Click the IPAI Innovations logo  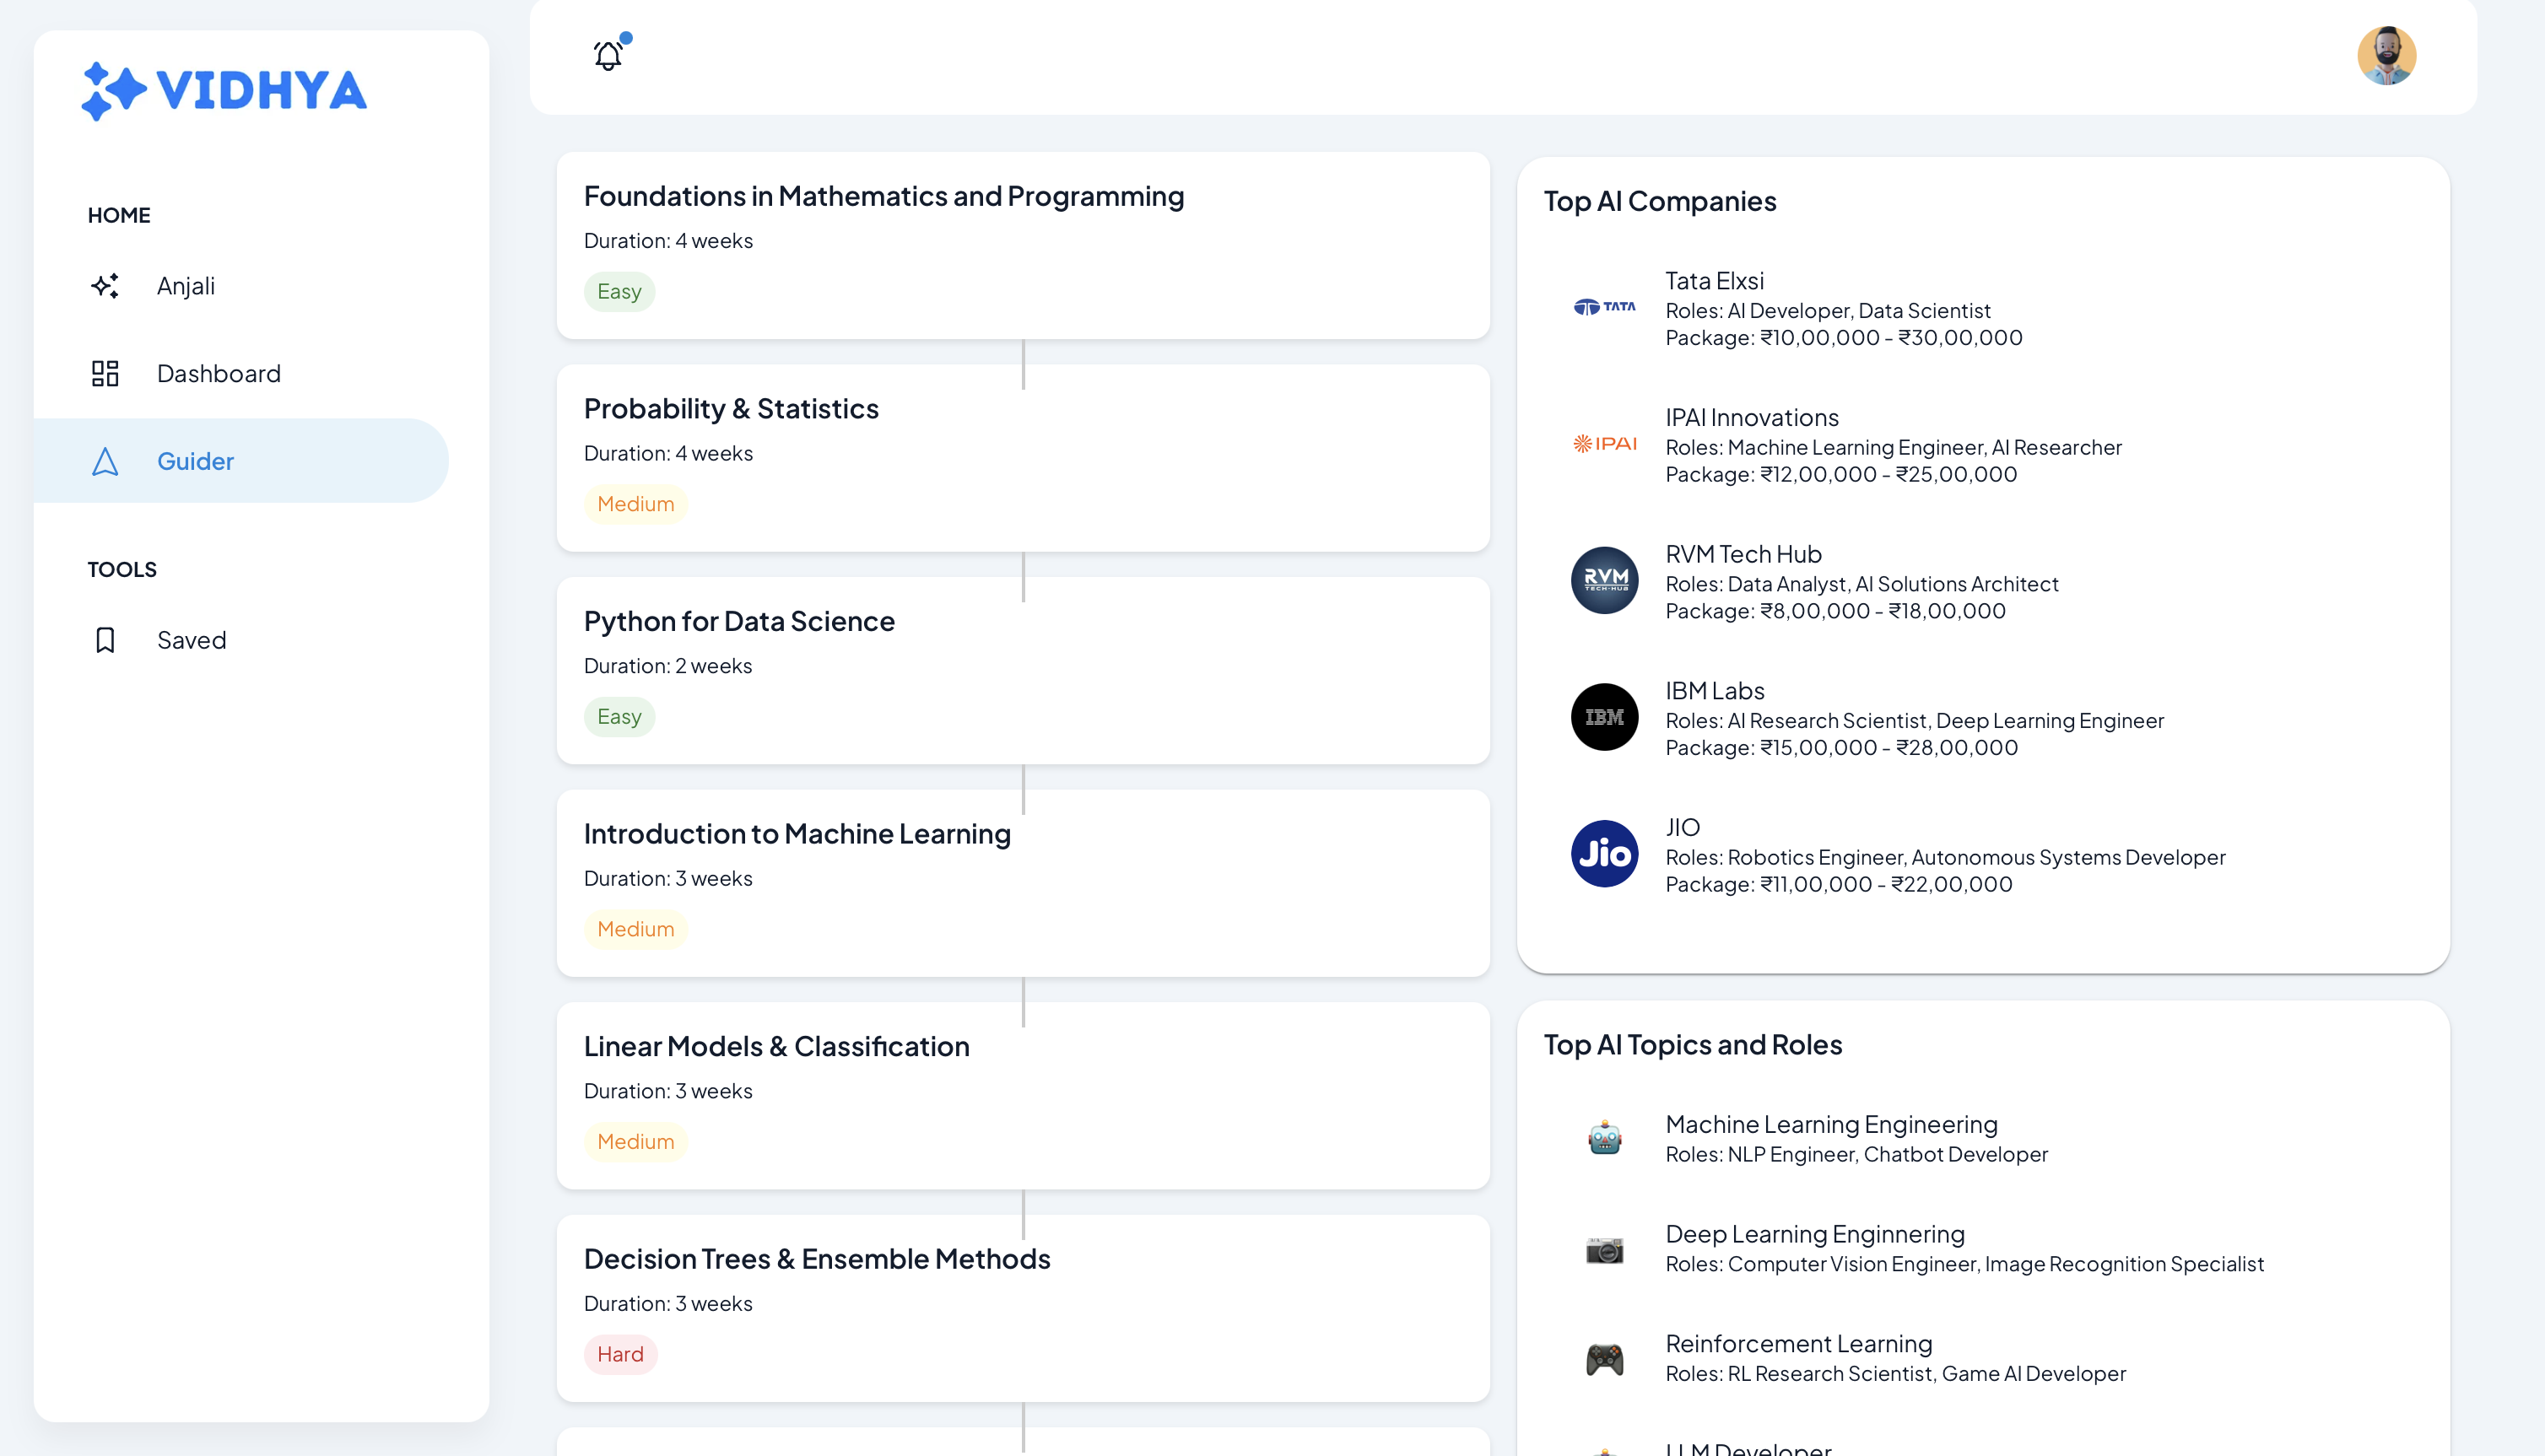click(1604, 444)
